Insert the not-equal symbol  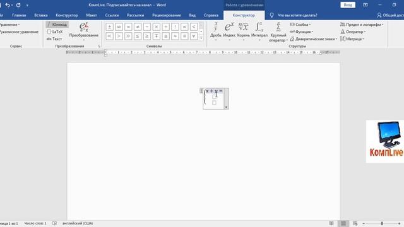[138, 26]
